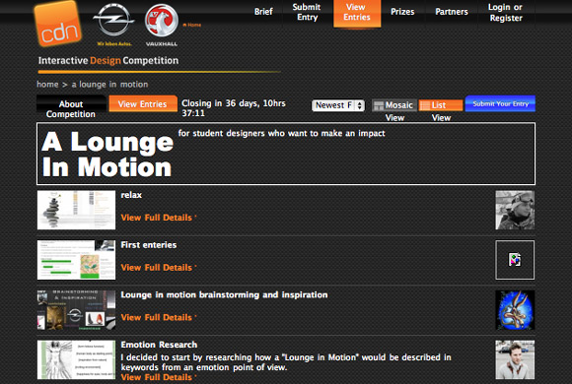Open the Emotion Research sketch thumbnail
Viewport: 572px width, 384px height.
coord(76,360)
